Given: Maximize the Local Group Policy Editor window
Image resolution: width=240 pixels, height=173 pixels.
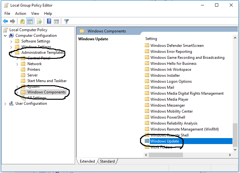Looking at the screenshot, I should 217,5.
